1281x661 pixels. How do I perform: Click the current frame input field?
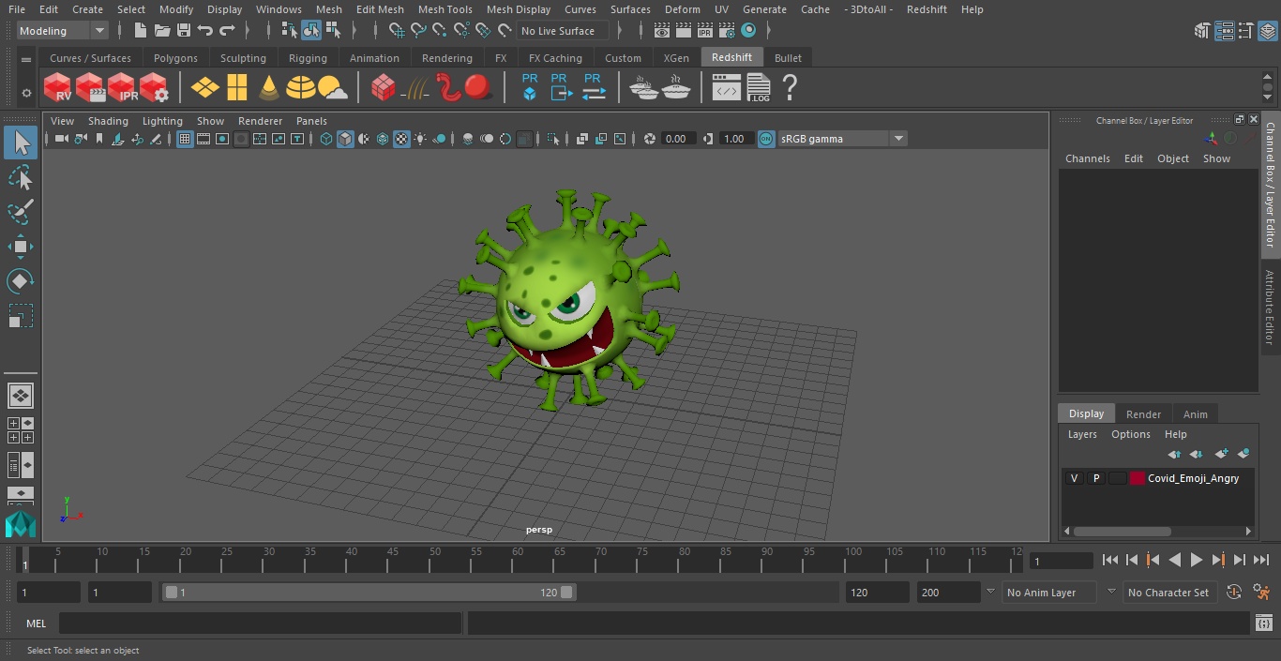(x=1061, y=561)
